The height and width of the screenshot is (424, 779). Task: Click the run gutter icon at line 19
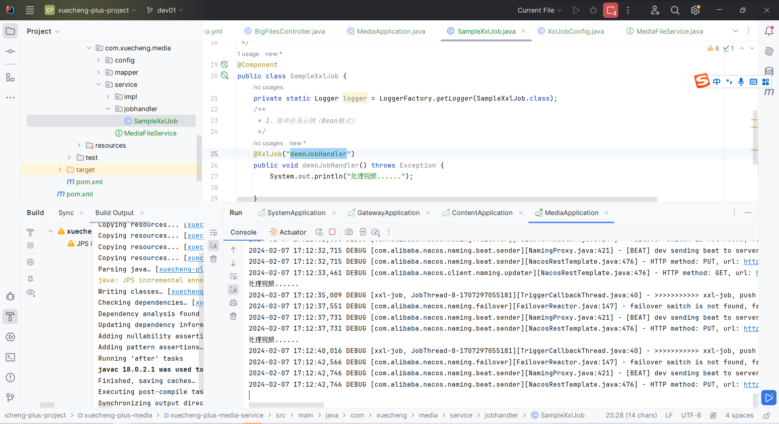click(224, 64)
